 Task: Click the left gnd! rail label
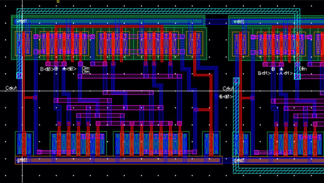(x=22, y=160)
